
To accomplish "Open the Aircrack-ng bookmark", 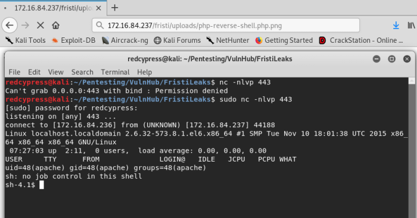I will [125, 40].
